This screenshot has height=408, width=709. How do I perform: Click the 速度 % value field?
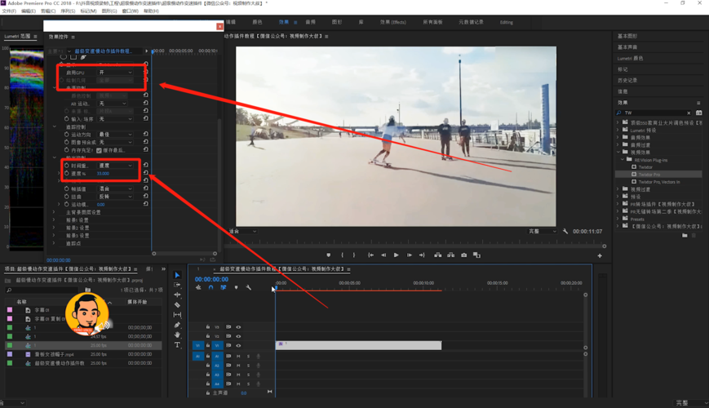[x=103, y=174]
